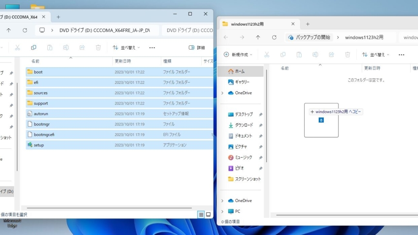Click Paste icon in windows1123h2用 toolbar
Viewport: 418px width, 235px height.
click(x=299, y=54)
